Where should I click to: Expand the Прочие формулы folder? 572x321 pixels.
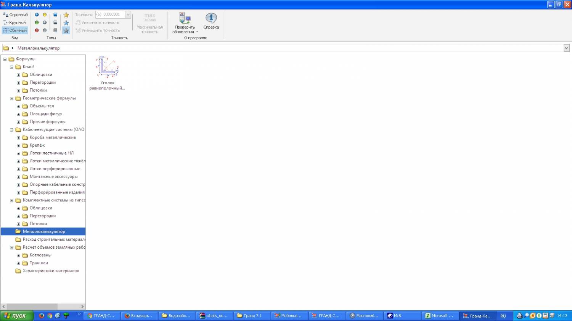coord(18,122)
